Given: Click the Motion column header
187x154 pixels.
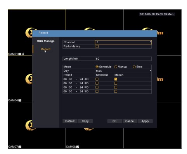Looking at the screenshot, I should (x=119, y=75).
